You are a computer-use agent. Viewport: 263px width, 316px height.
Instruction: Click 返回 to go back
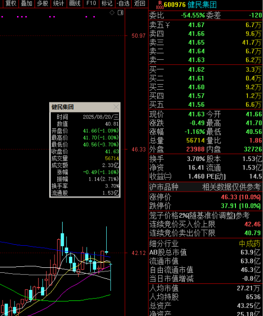139,4
